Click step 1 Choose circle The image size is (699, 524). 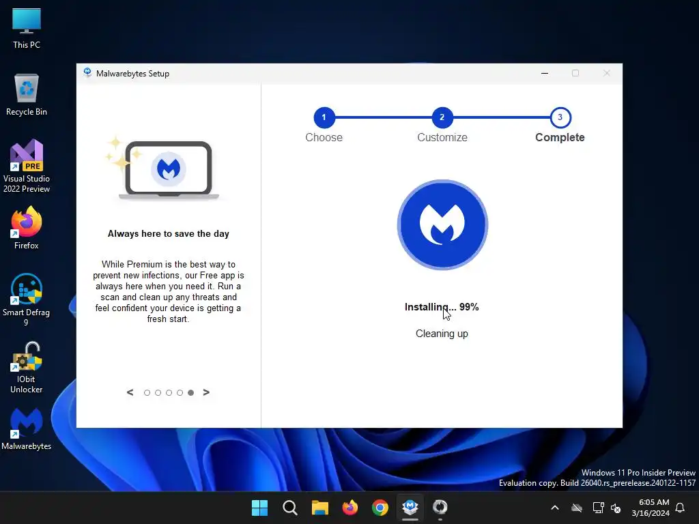tap(324, 117)
